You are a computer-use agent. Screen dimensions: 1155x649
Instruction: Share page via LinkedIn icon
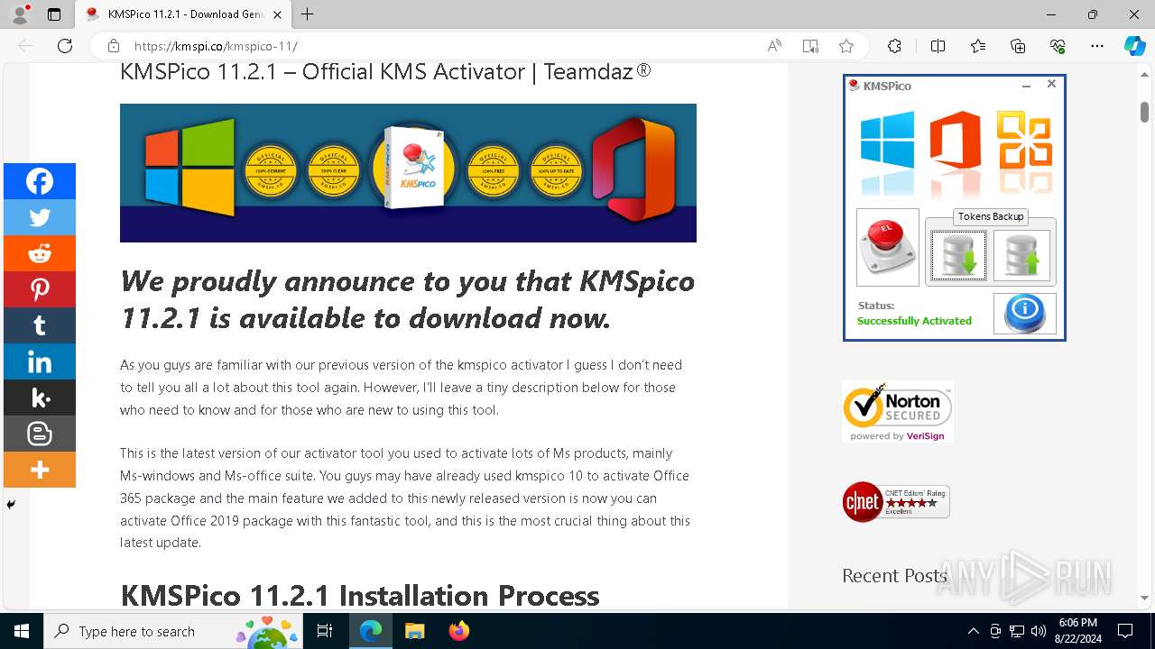[40, 361]
